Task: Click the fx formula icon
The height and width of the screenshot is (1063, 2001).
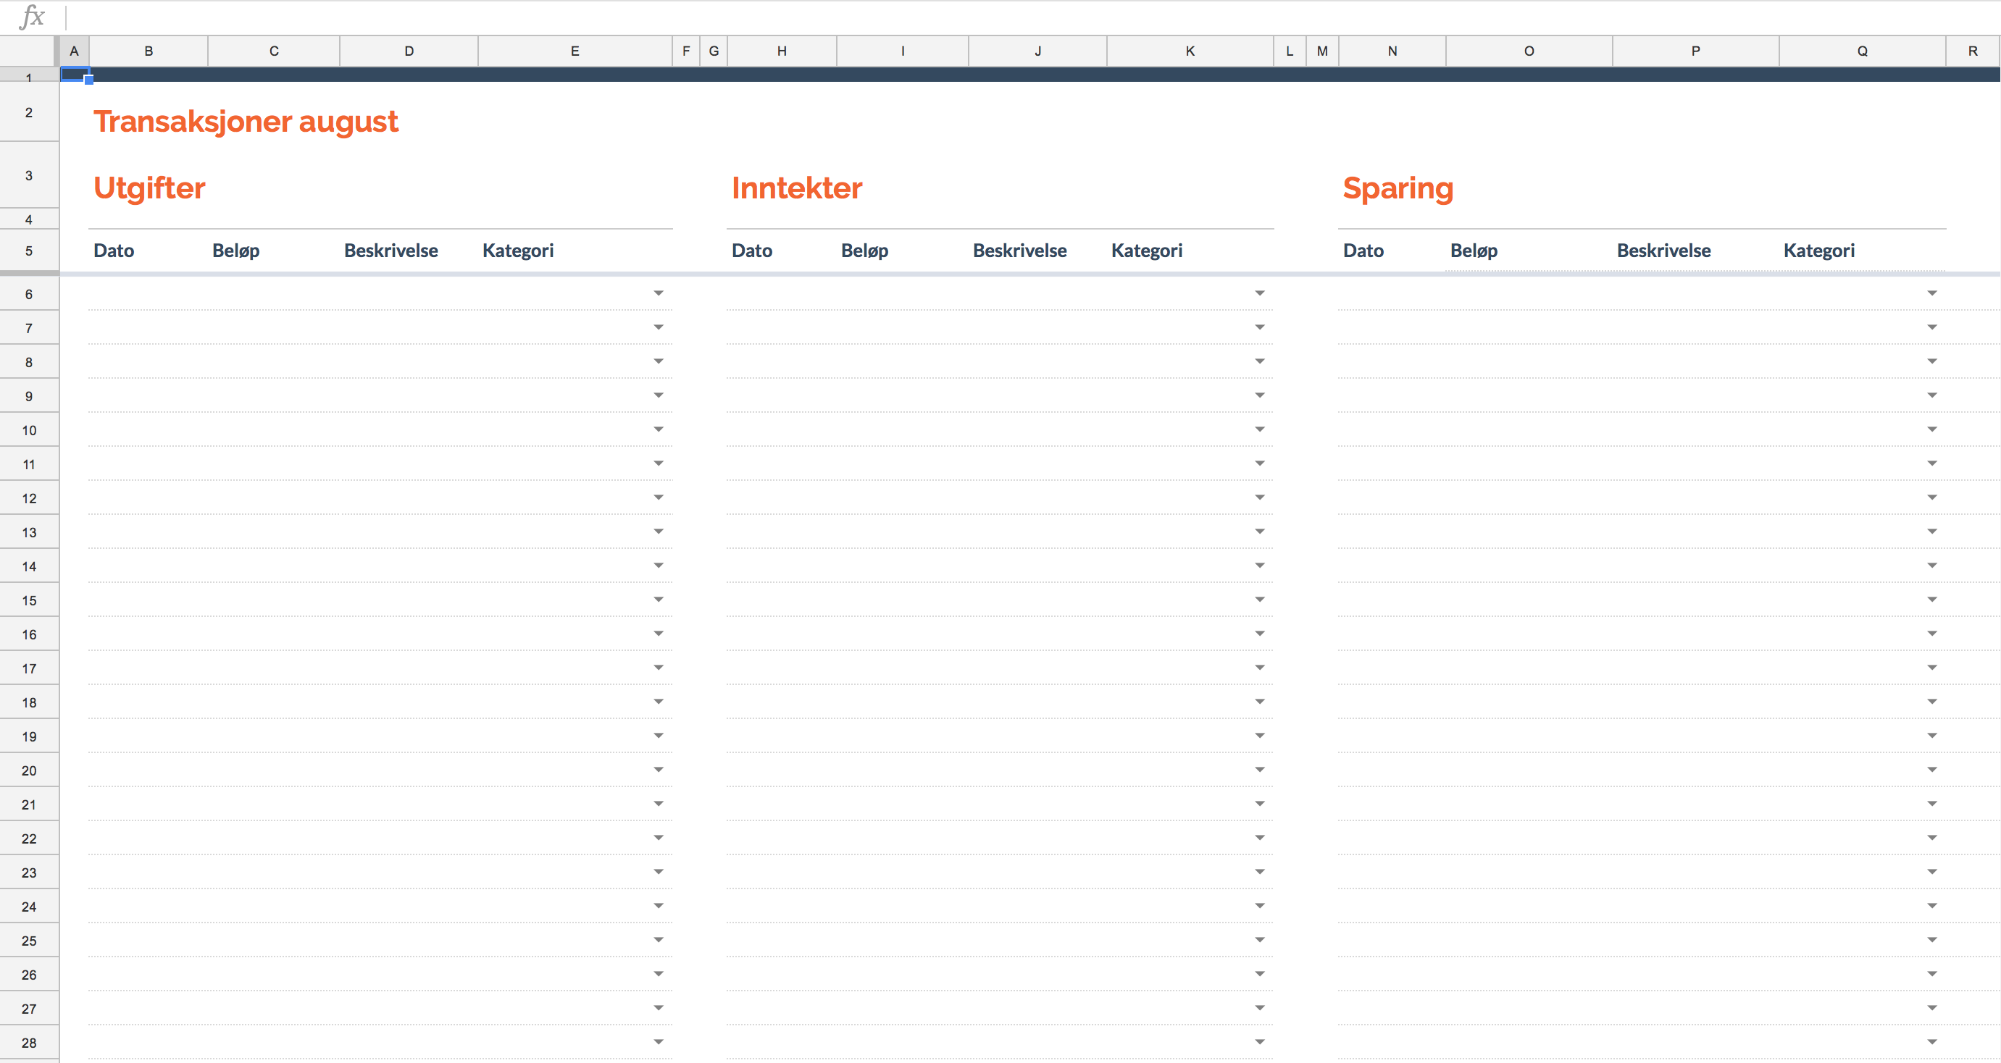Action: coord(32,17)
